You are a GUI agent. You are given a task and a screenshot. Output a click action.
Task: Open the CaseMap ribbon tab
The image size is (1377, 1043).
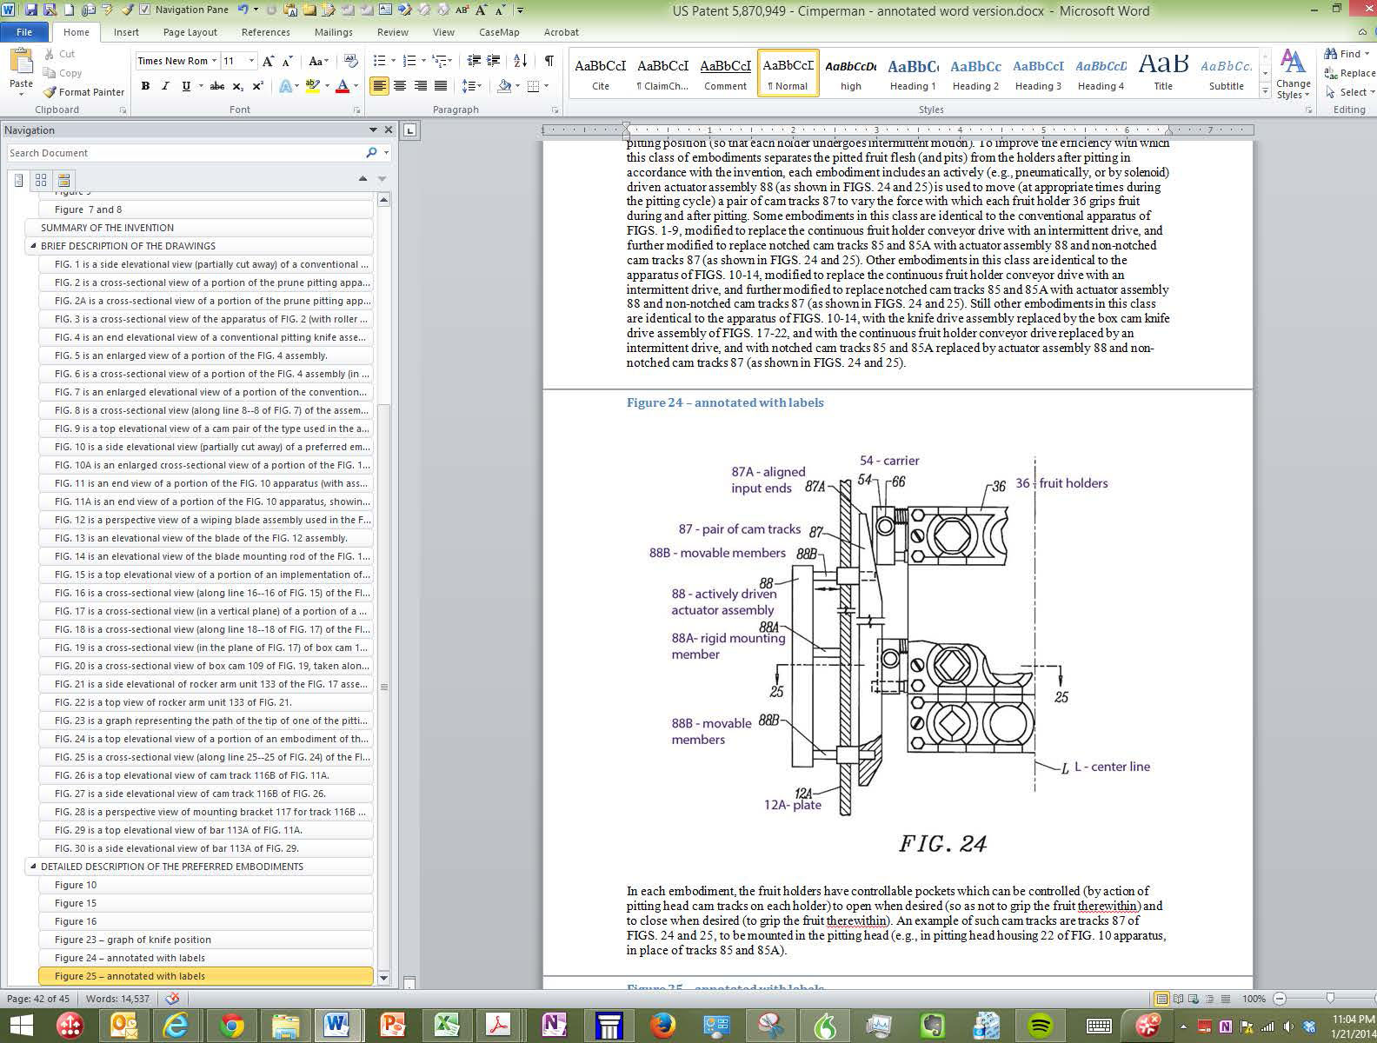[x=499, y=32]
